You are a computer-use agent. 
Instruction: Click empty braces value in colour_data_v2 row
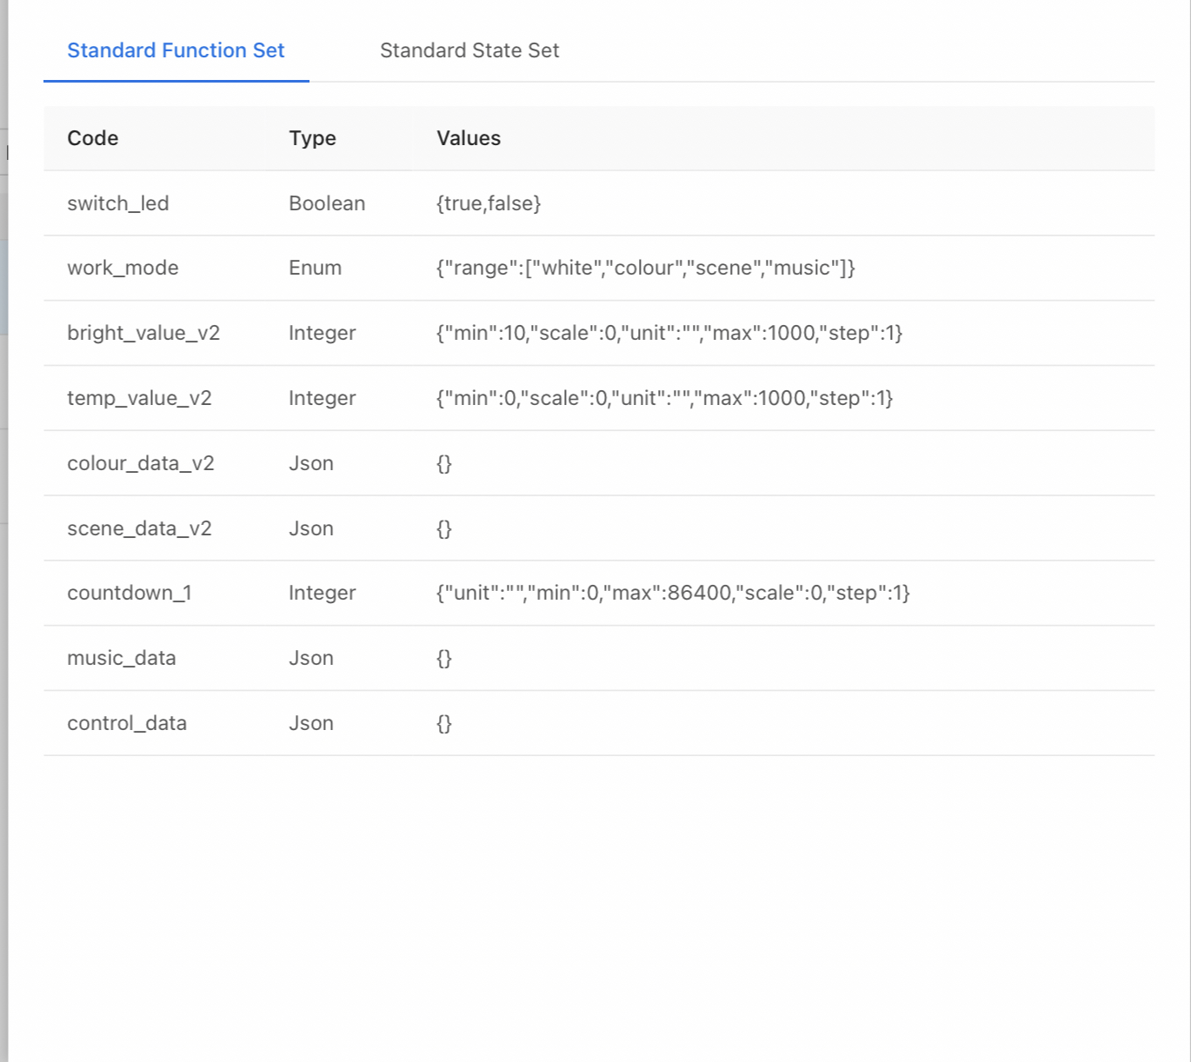pyautogui.click(x=444, y=463)
